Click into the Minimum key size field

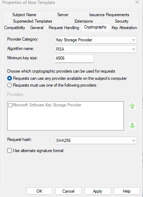[74, 59]
